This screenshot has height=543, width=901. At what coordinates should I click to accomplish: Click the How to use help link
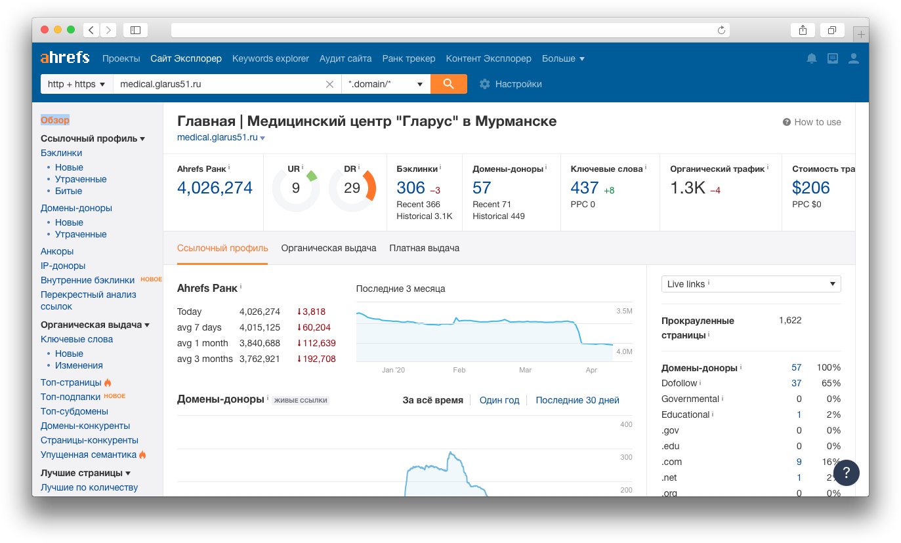(x=812, y=122)
